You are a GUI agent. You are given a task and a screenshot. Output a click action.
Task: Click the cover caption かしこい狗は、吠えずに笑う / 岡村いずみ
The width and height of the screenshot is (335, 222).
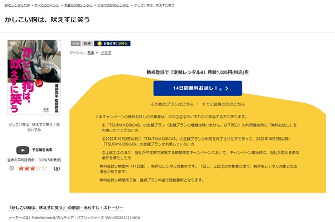coord(34,127)
